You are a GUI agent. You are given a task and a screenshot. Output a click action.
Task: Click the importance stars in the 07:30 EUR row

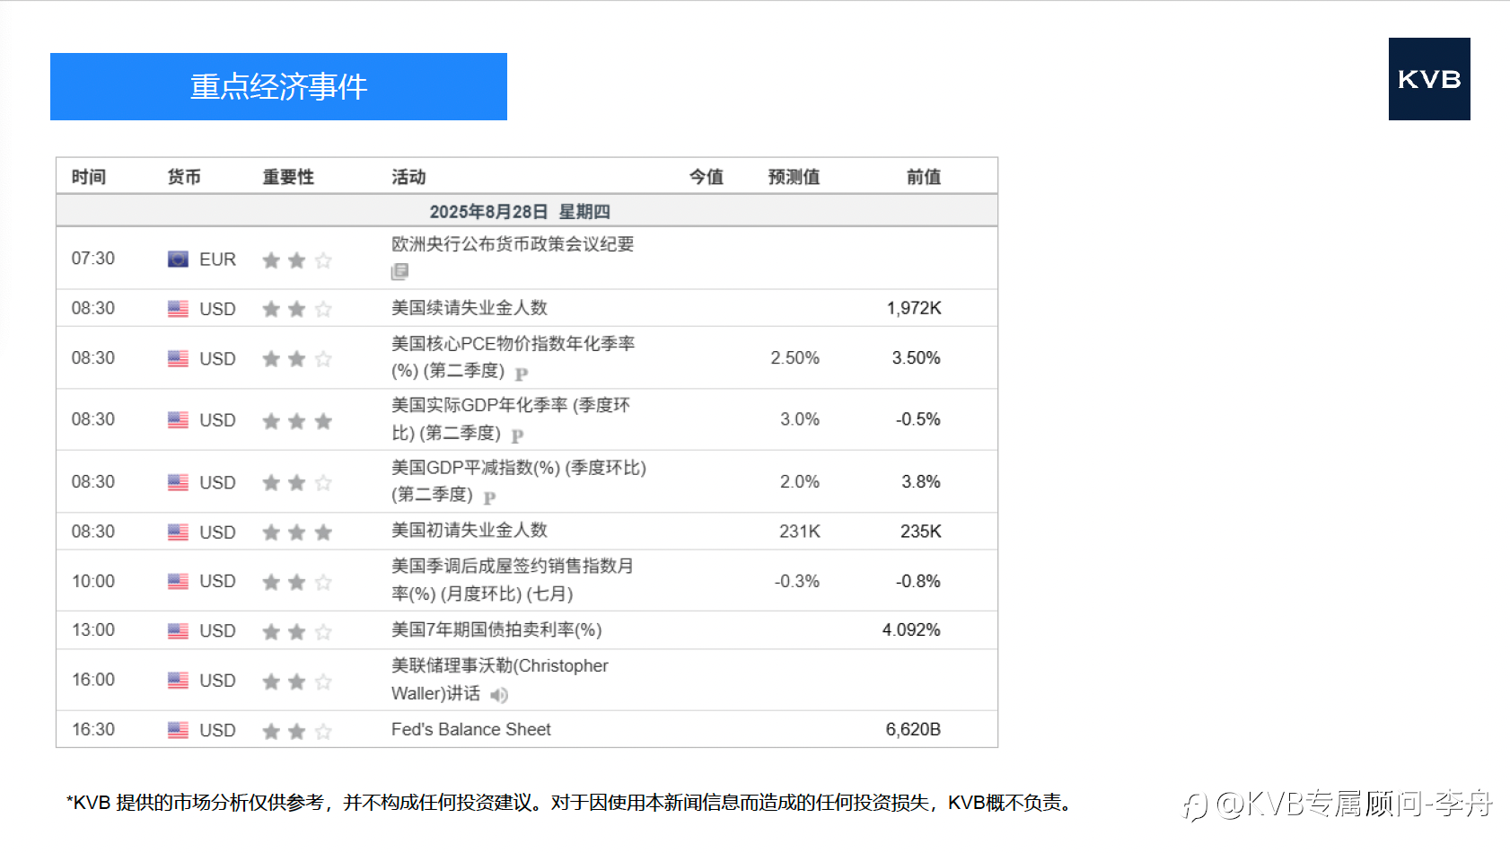pyautogui.click(x=297, y=260)
